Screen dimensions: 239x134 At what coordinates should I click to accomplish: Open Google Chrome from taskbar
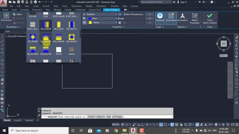116,131
